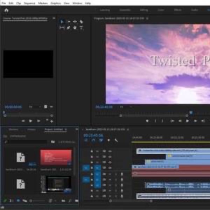Switch Project panel to List view
Viewport: 210px width, 210px height.
(11, 201)
